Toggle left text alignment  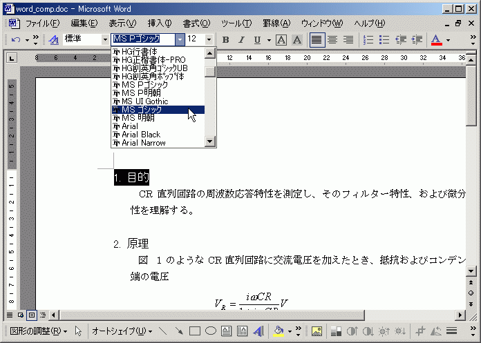(x=317, y=40)
